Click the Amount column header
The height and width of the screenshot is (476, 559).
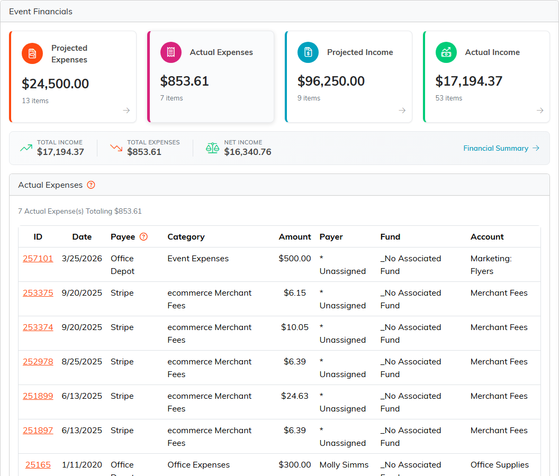295,236
